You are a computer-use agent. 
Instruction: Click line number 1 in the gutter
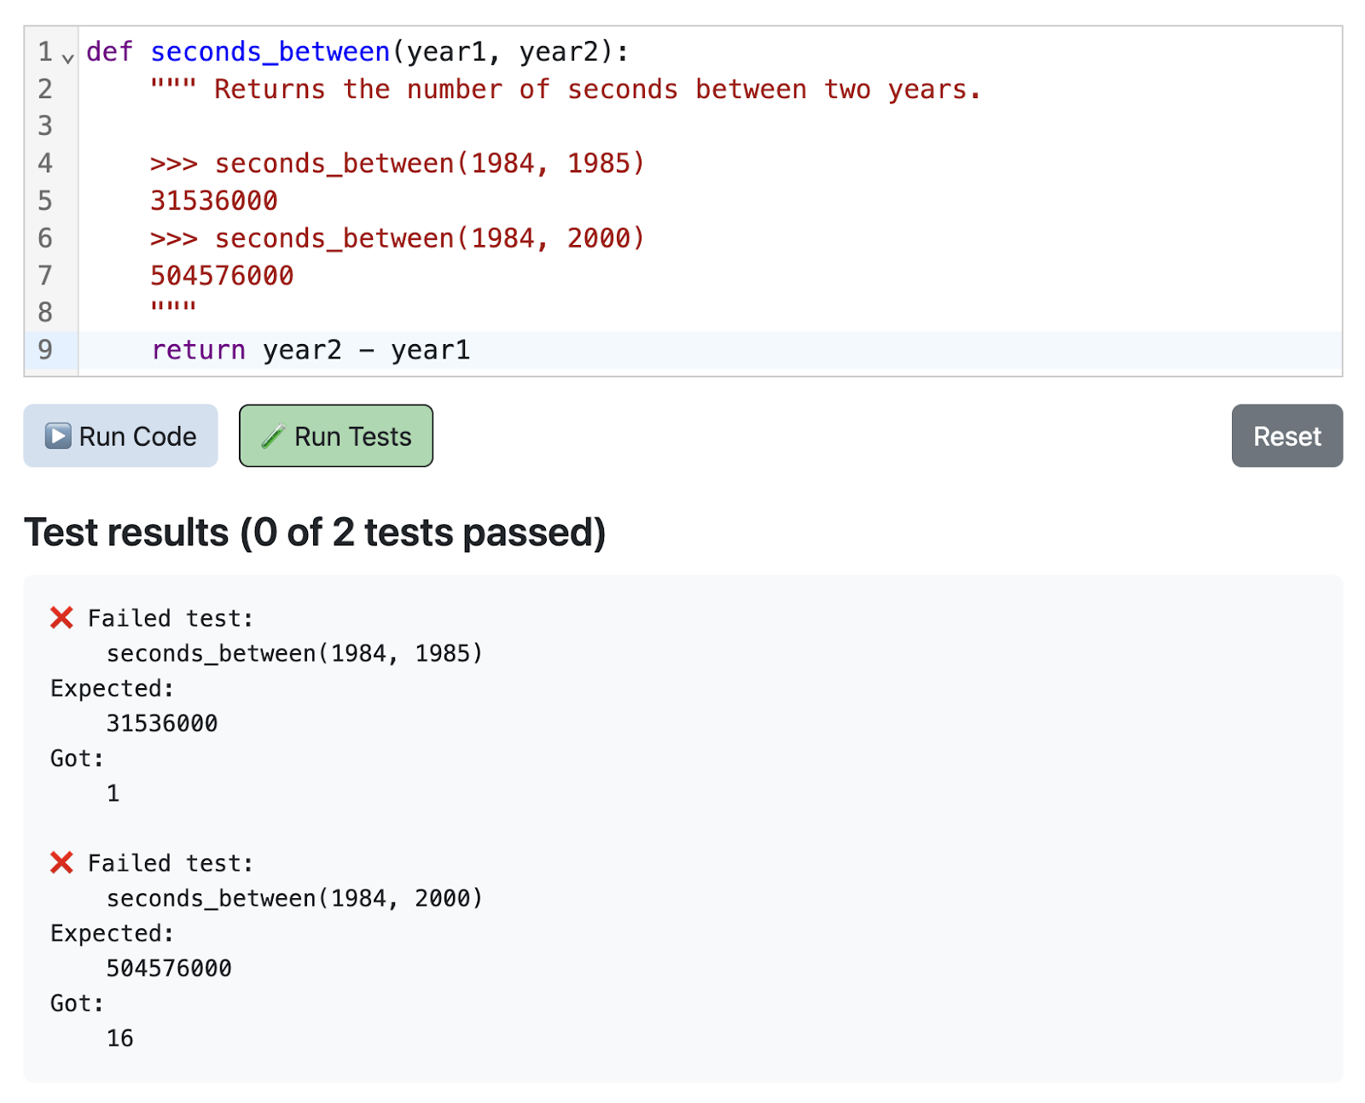tap(45, 52)
